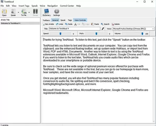Open the Control Center menu
This screenshot has height=126, width=156.
[67, 6]
